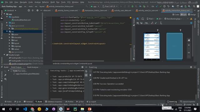Viewport: 200px width, 112px height.
Task: Set preview zoom to 1:1
Action: tap(189, 53)
